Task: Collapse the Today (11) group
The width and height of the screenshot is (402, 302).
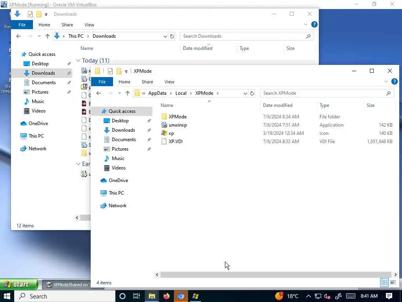Action: click(78, 60)
